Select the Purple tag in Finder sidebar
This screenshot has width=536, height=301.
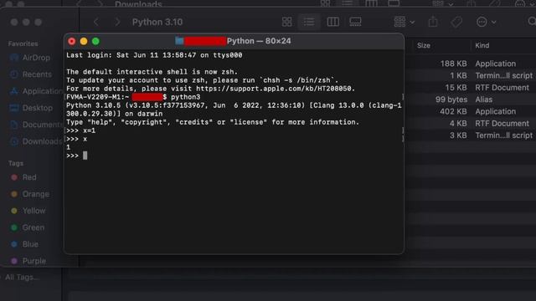click(x=28, y=261)
